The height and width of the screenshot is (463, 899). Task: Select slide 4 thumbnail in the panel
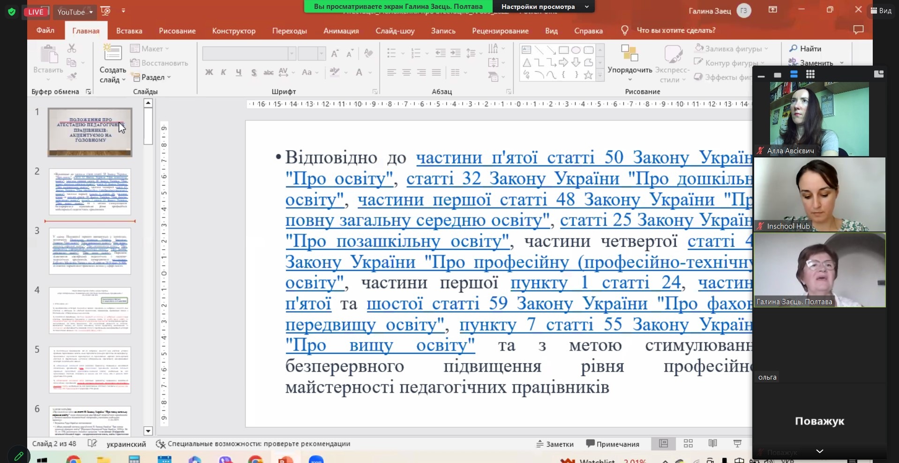tap(90, 310)
